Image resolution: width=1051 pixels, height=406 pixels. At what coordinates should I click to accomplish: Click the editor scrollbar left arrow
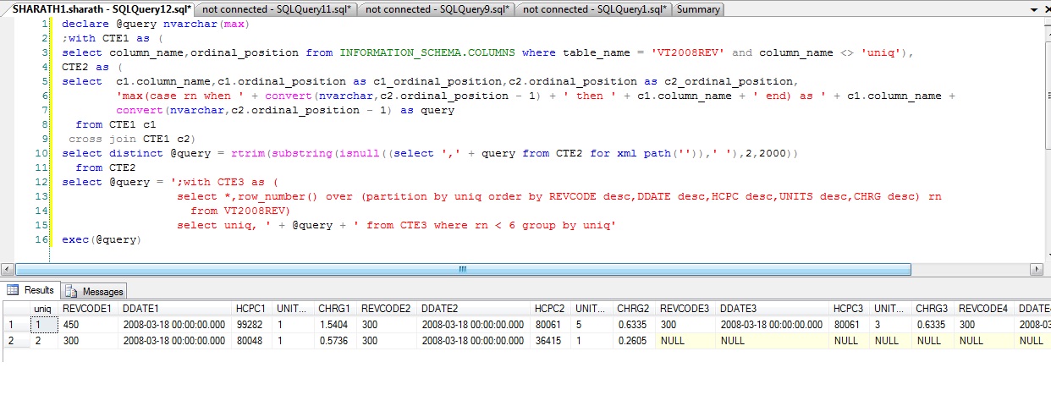(8, 269)
